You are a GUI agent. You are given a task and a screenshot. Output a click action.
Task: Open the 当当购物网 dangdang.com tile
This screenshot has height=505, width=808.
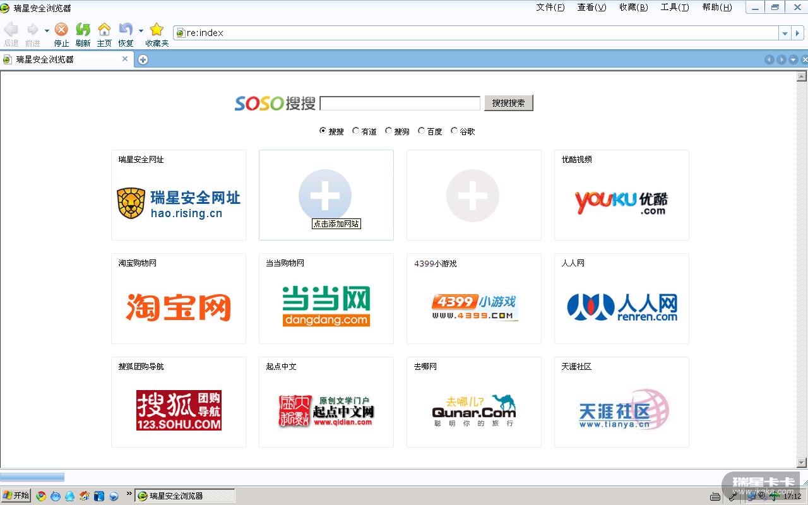[x=326, y=299]
